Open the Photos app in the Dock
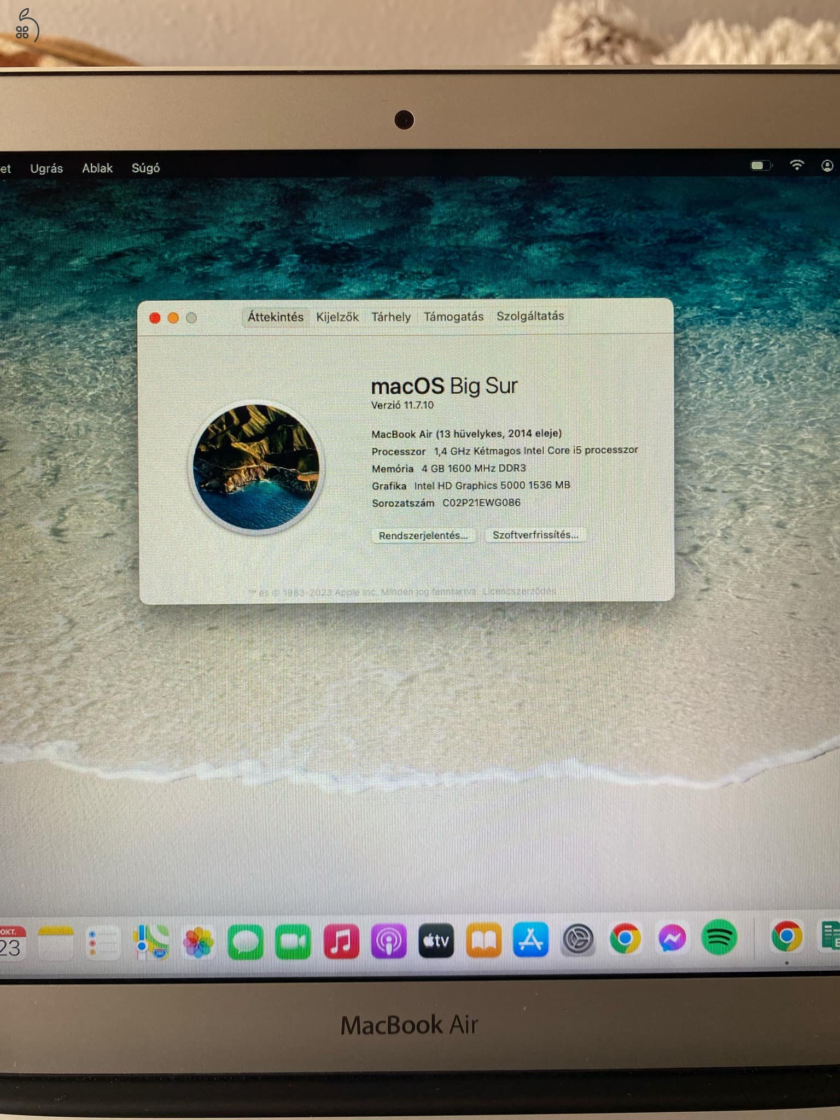 pos(198,942)
